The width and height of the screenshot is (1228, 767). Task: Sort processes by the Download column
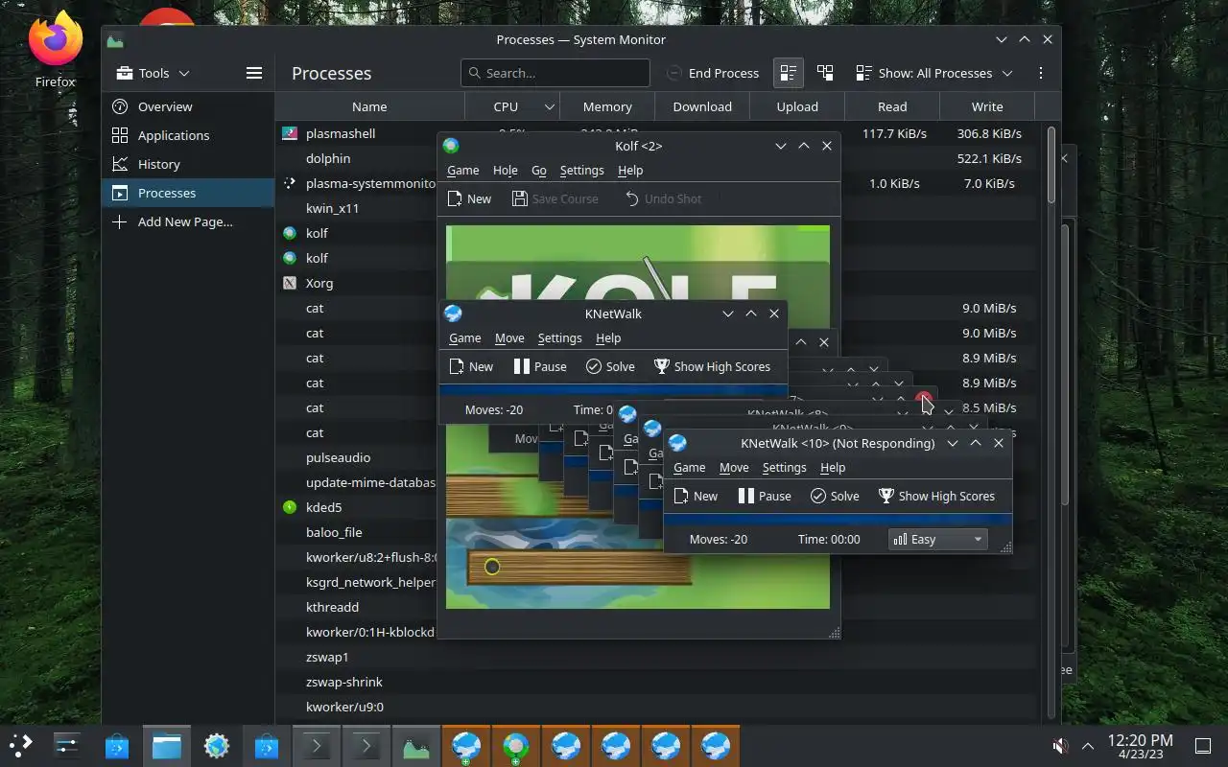(x=702, y=106)
